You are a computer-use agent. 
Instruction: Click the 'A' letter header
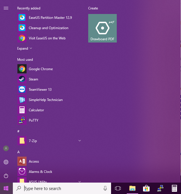point(19,152)
